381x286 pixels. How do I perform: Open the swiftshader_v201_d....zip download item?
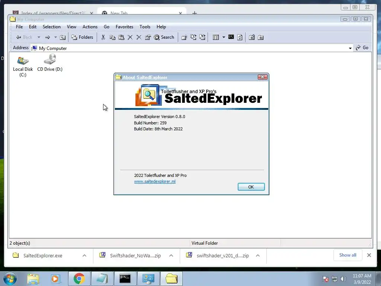217,255
